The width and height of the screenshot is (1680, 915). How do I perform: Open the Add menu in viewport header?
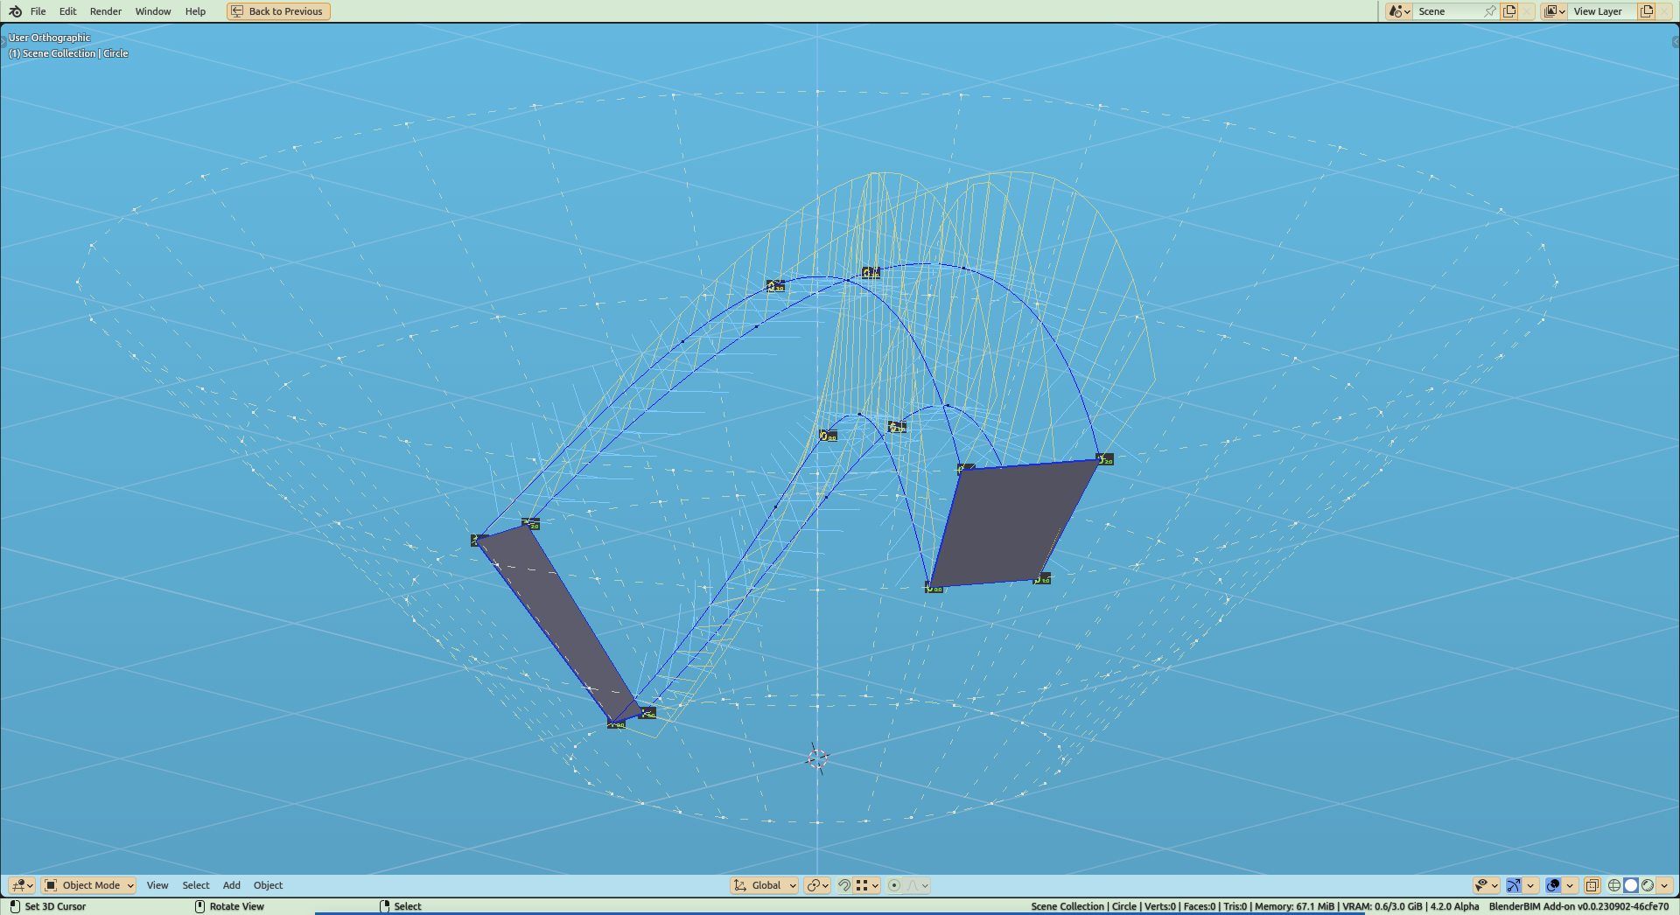(x=231, y=885)
